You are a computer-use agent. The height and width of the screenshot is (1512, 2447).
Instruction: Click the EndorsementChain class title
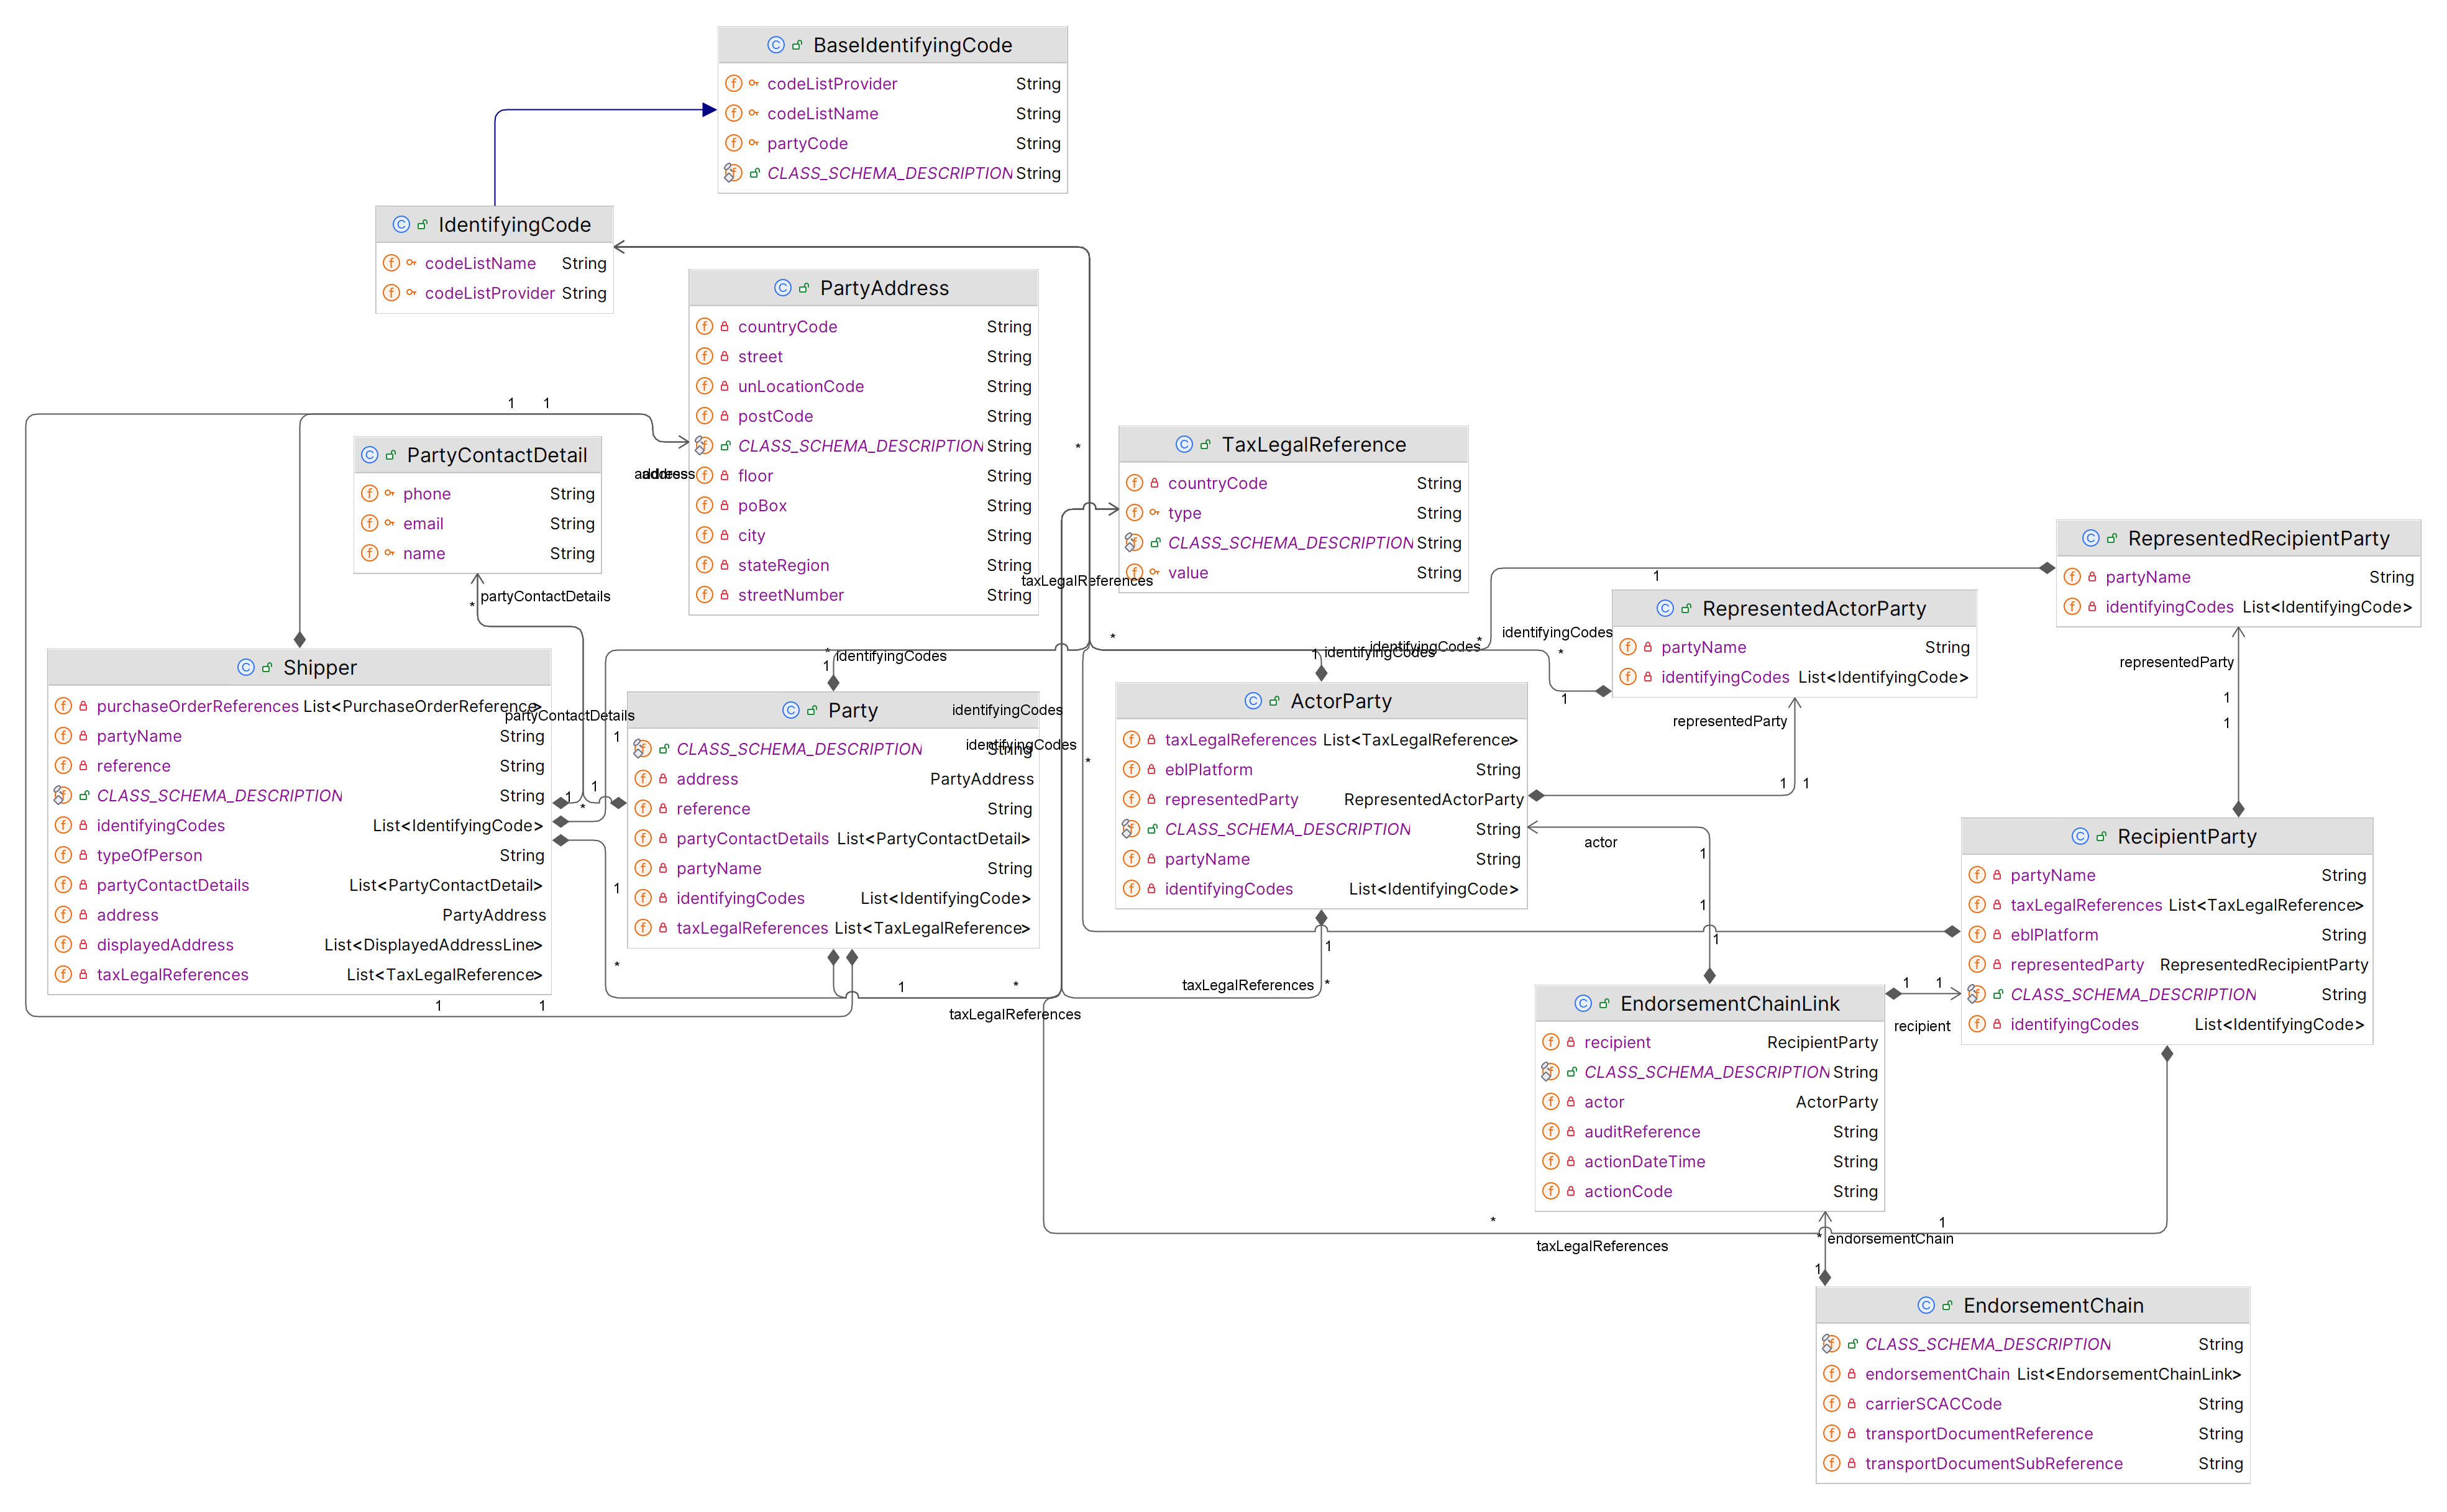(x=2053, y=1305)
